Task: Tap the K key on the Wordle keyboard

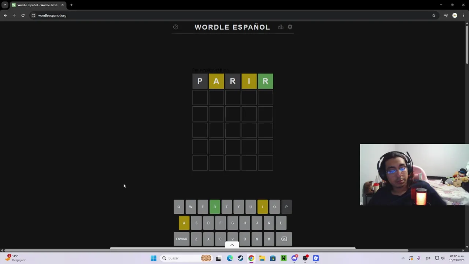Action: click(x=269, y=223)
